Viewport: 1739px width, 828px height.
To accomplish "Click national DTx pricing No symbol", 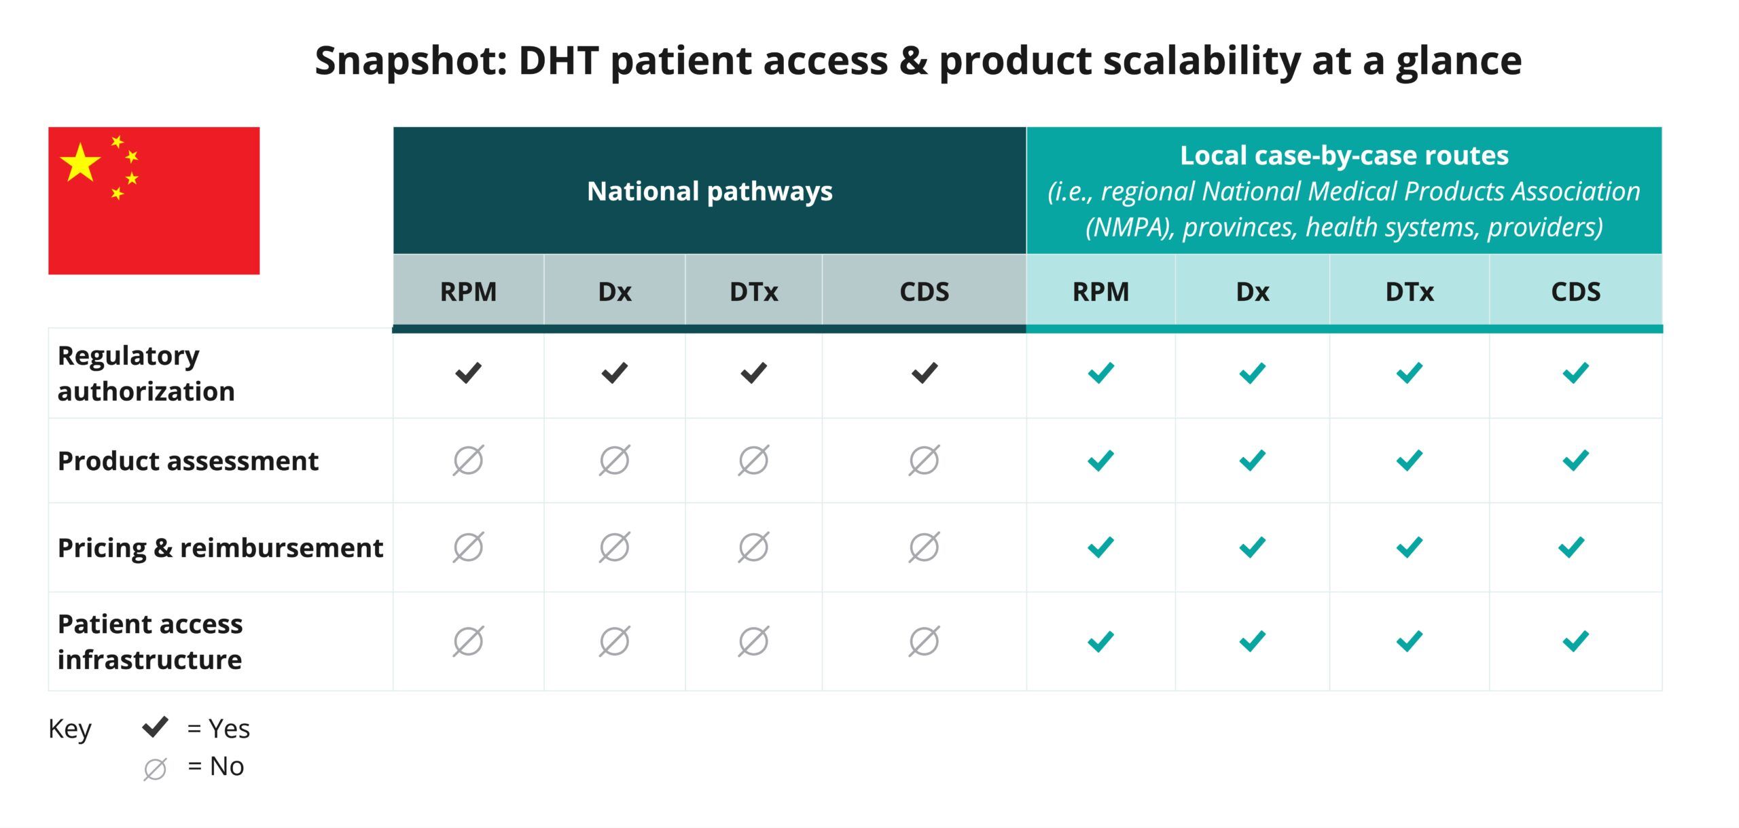I will coord(753,547).
